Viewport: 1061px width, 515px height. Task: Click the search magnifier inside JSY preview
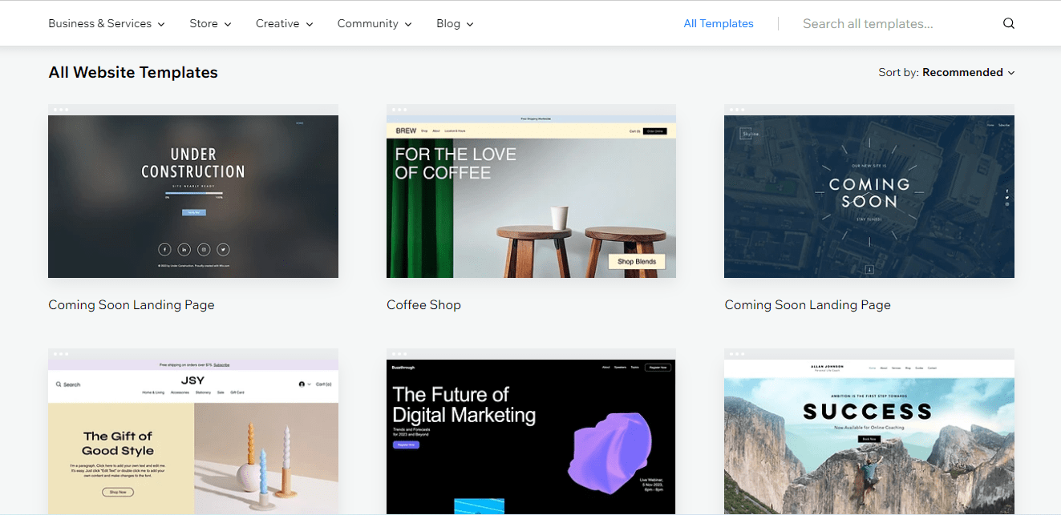point(59,384)
